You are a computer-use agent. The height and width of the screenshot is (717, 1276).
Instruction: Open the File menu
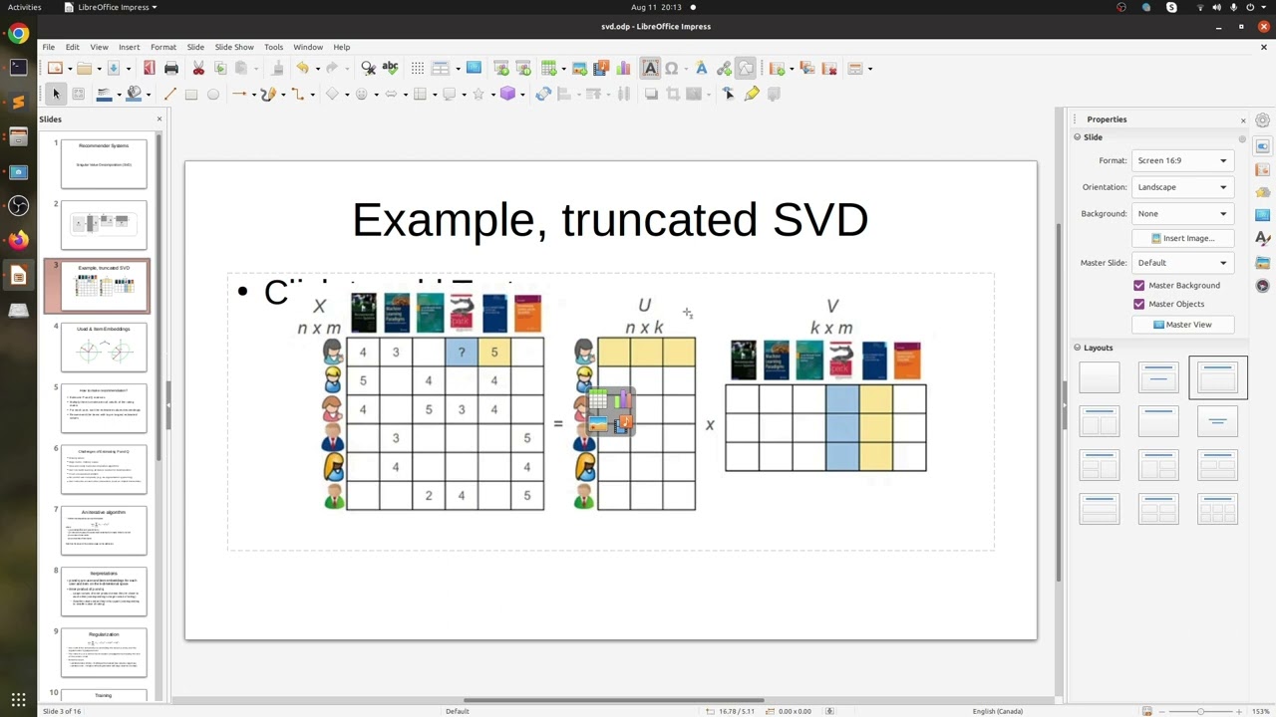point(48,47)
